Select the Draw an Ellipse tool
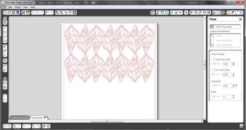This screenshot has width=246, height=130. pyautogui.click(x=5, y=41)
